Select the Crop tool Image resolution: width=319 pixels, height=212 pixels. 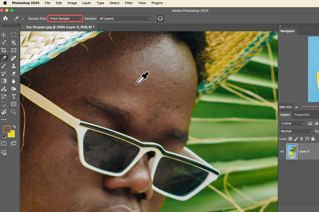[x=4, y=50]
